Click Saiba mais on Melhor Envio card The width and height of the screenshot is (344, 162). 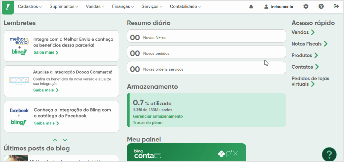46,52
